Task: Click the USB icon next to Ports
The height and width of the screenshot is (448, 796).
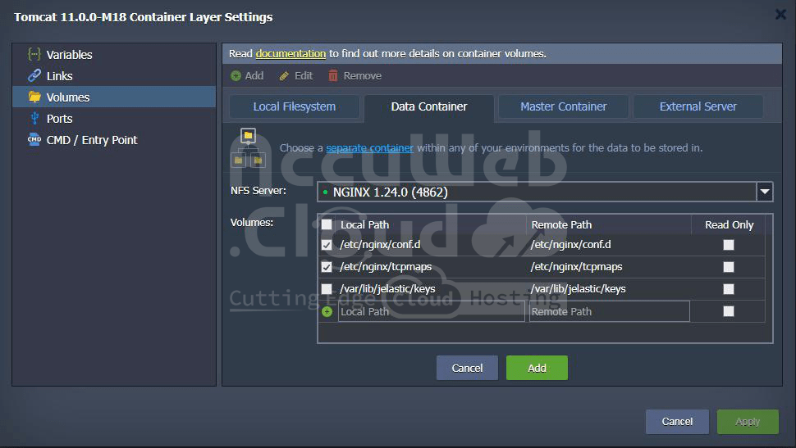Action: point(34,118)
